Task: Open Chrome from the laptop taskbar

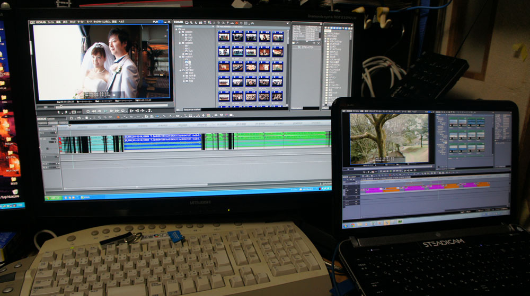Action: tap(353, 226)
